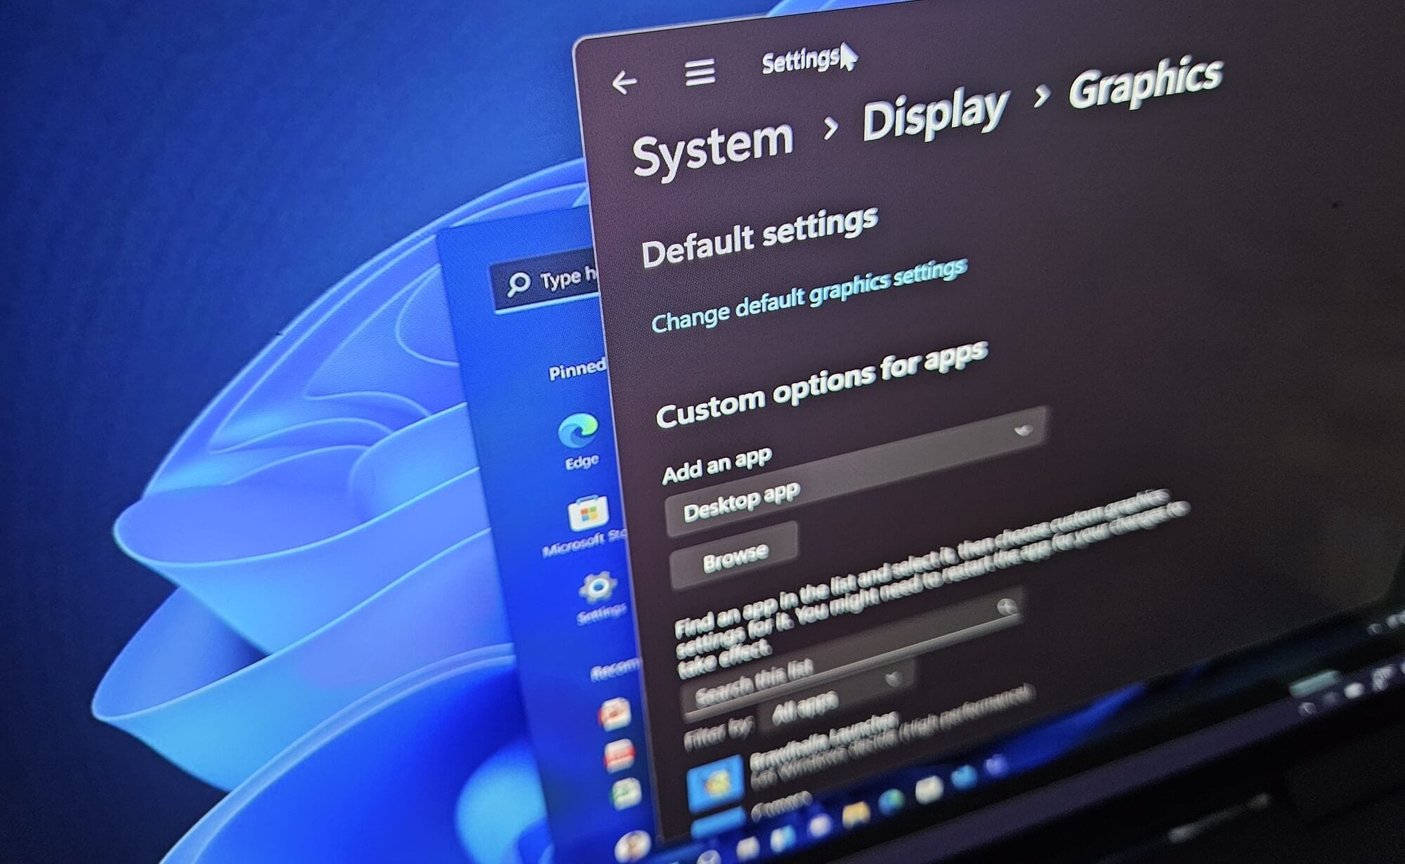Screen dimensions: 1405x864
Task: Click the chevron on Add an app dropdown
Action: pyautogui.click(x=1024, y=430)
